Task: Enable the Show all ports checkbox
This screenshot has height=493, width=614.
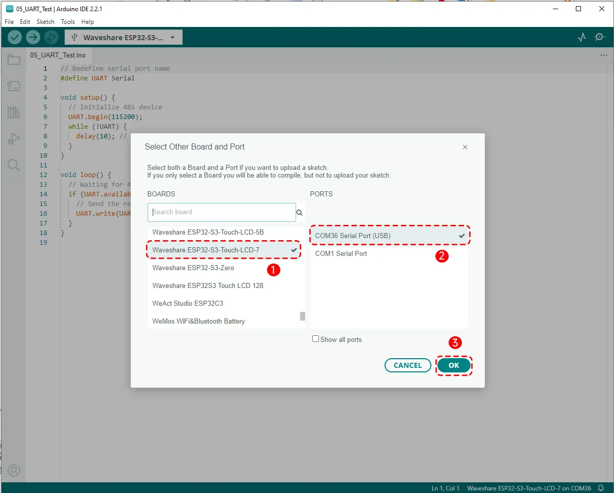Action: coord(316,339)
